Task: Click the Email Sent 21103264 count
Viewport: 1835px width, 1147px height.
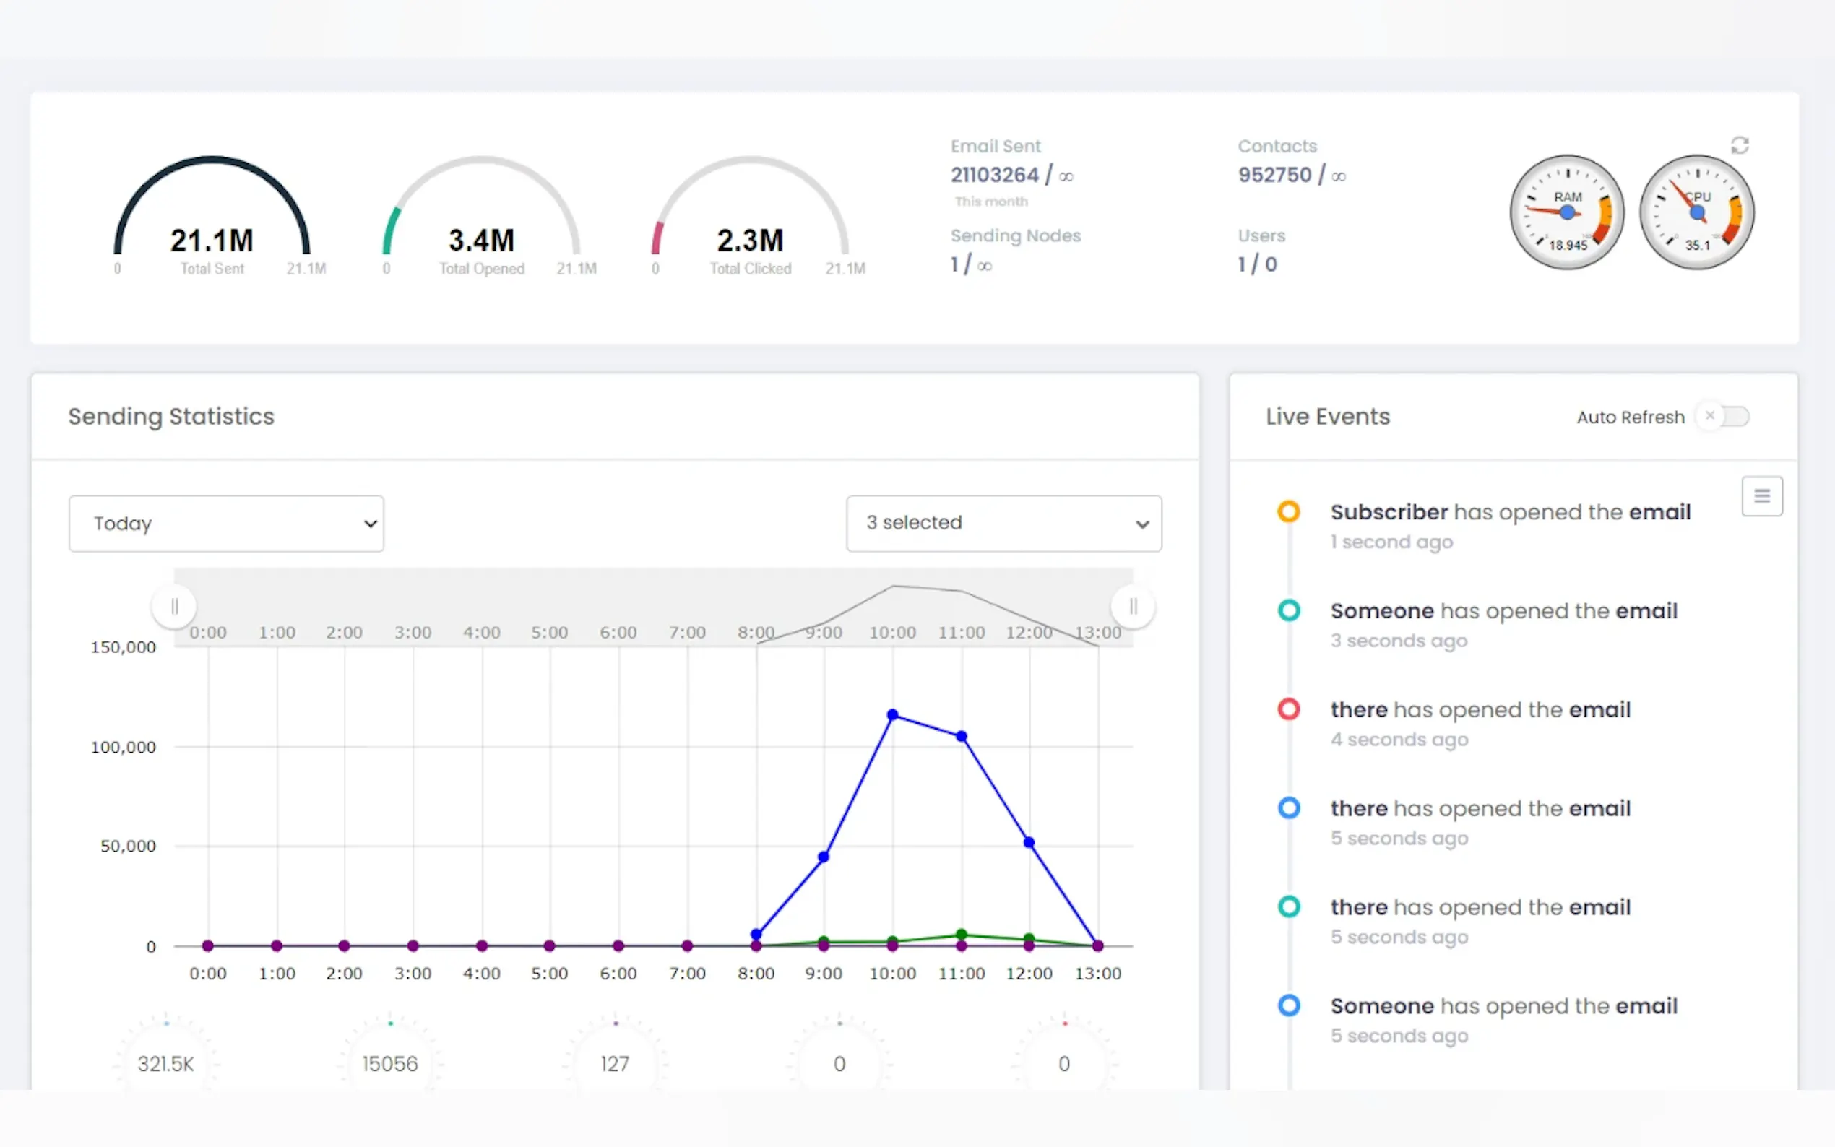Action: (x=995, y=175)
